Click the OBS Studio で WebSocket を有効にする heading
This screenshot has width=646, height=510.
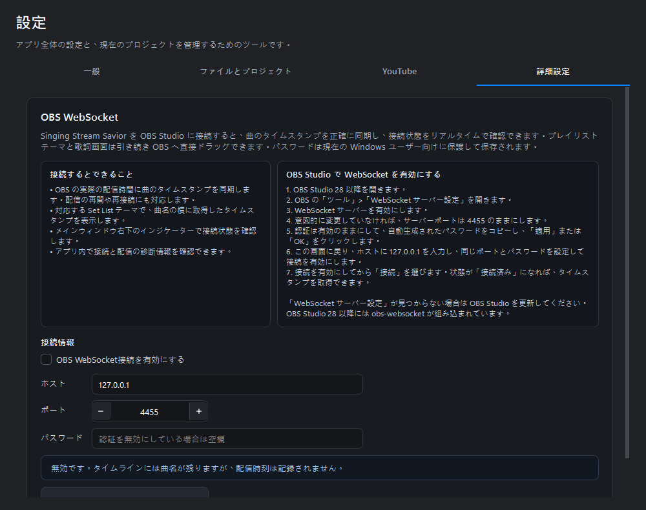pos(363,174)
